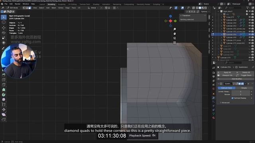Toggle Subdivision modifier render display

(243, 84)
